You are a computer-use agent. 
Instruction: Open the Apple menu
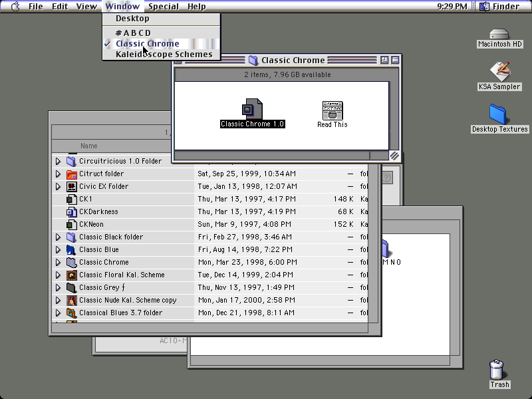click(x=15, y=7)
